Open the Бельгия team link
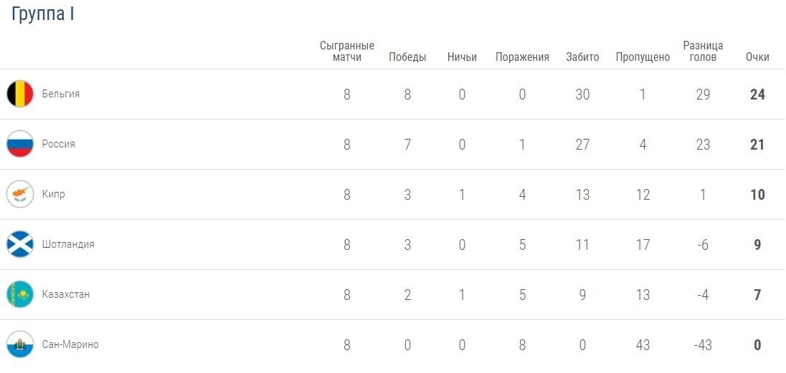 click(60, 94)
